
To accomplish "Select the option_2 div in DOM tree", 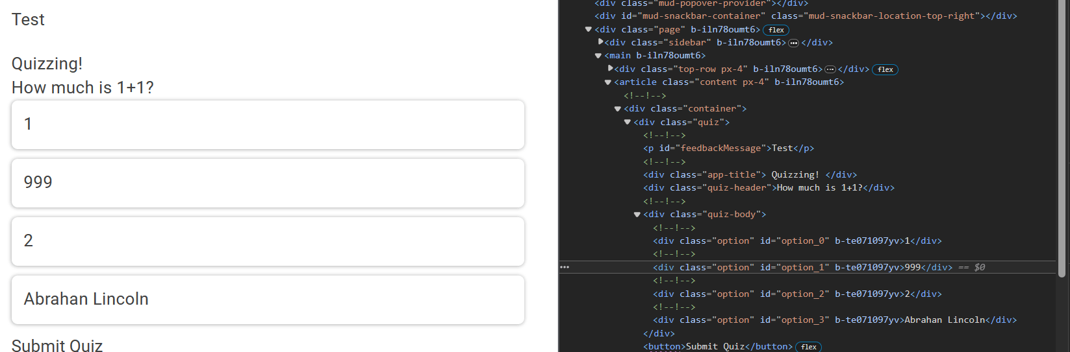I will [x=797, y=294].
